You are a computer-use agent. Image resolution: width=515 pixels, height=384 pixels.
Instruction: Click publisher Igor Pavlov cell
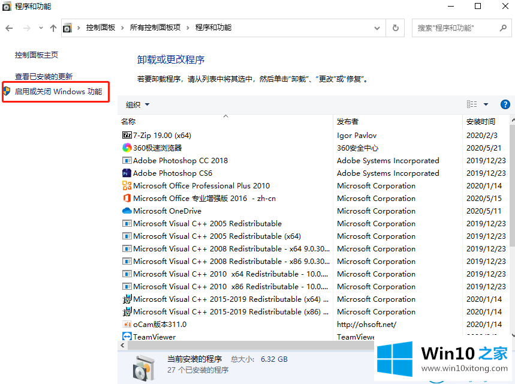click(x=357, y=136)
